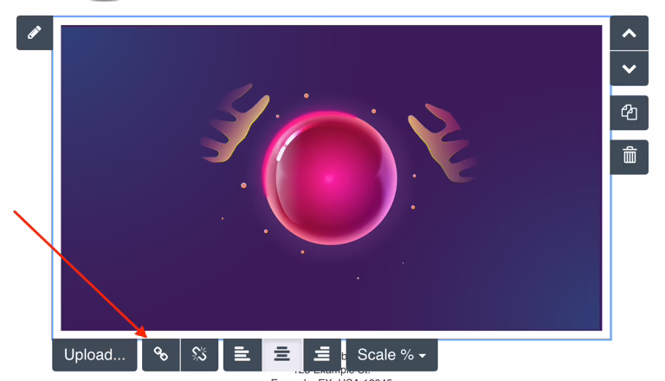This screenshot has width=665, height=381.
Task: Click the Upload... button
Action: pos(94,355)
